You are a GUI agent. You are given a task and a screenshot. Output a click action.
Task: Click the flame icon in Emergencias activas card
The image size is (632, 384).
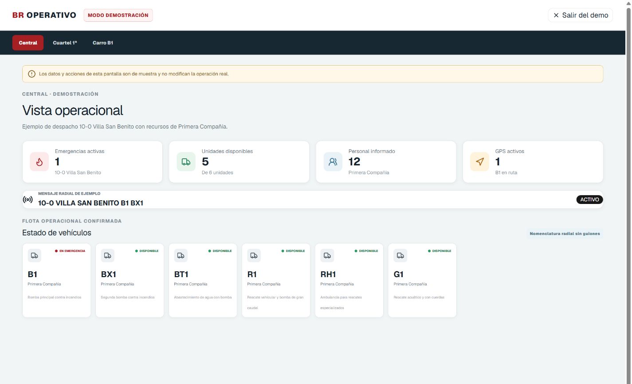[39, 162]
